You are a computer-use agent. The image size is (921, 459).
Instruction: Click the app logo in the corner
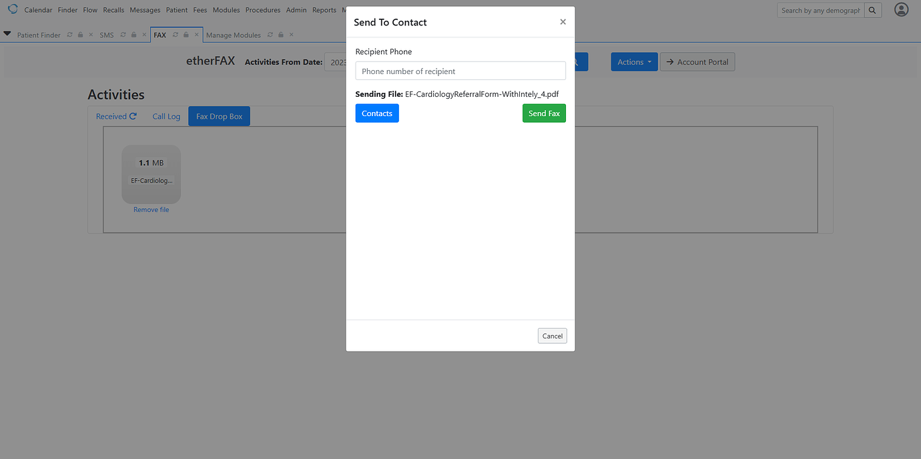click(12, 9)
